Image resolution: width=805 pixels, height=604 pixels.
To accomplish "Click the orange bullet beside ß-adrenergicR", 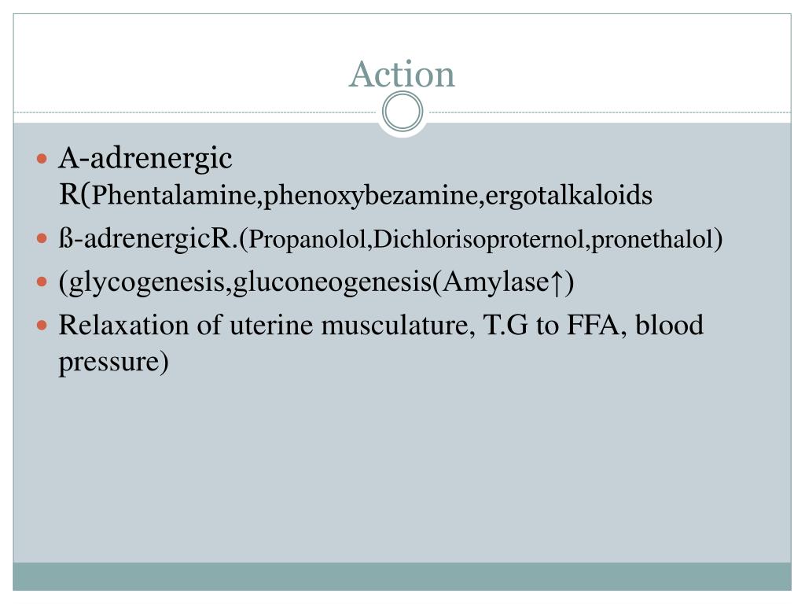I will [x=42, y=239].
